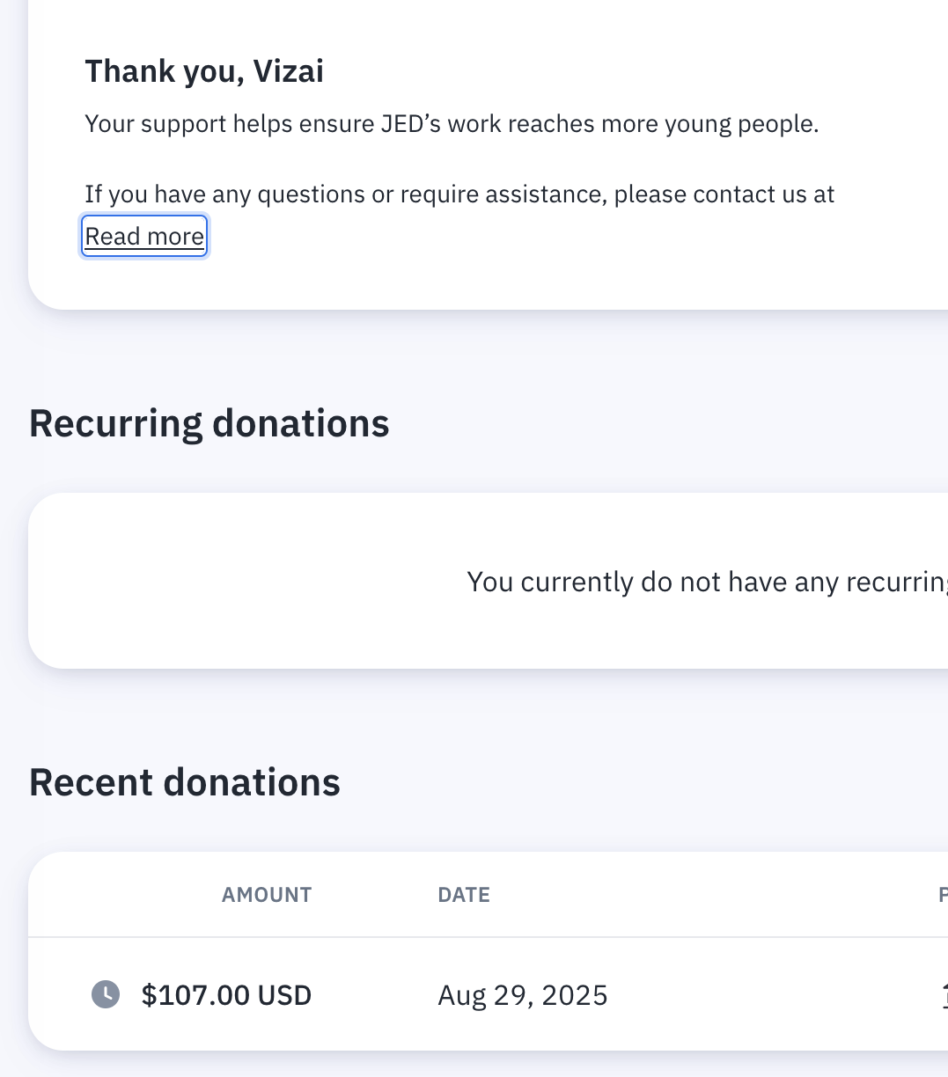Open the Aug 29, 2025 donation row

point(489,994)
